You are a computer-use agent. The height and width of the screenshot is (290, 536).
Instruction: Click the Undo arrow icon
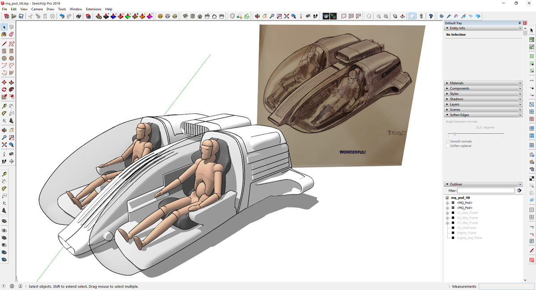pos(62,17)
